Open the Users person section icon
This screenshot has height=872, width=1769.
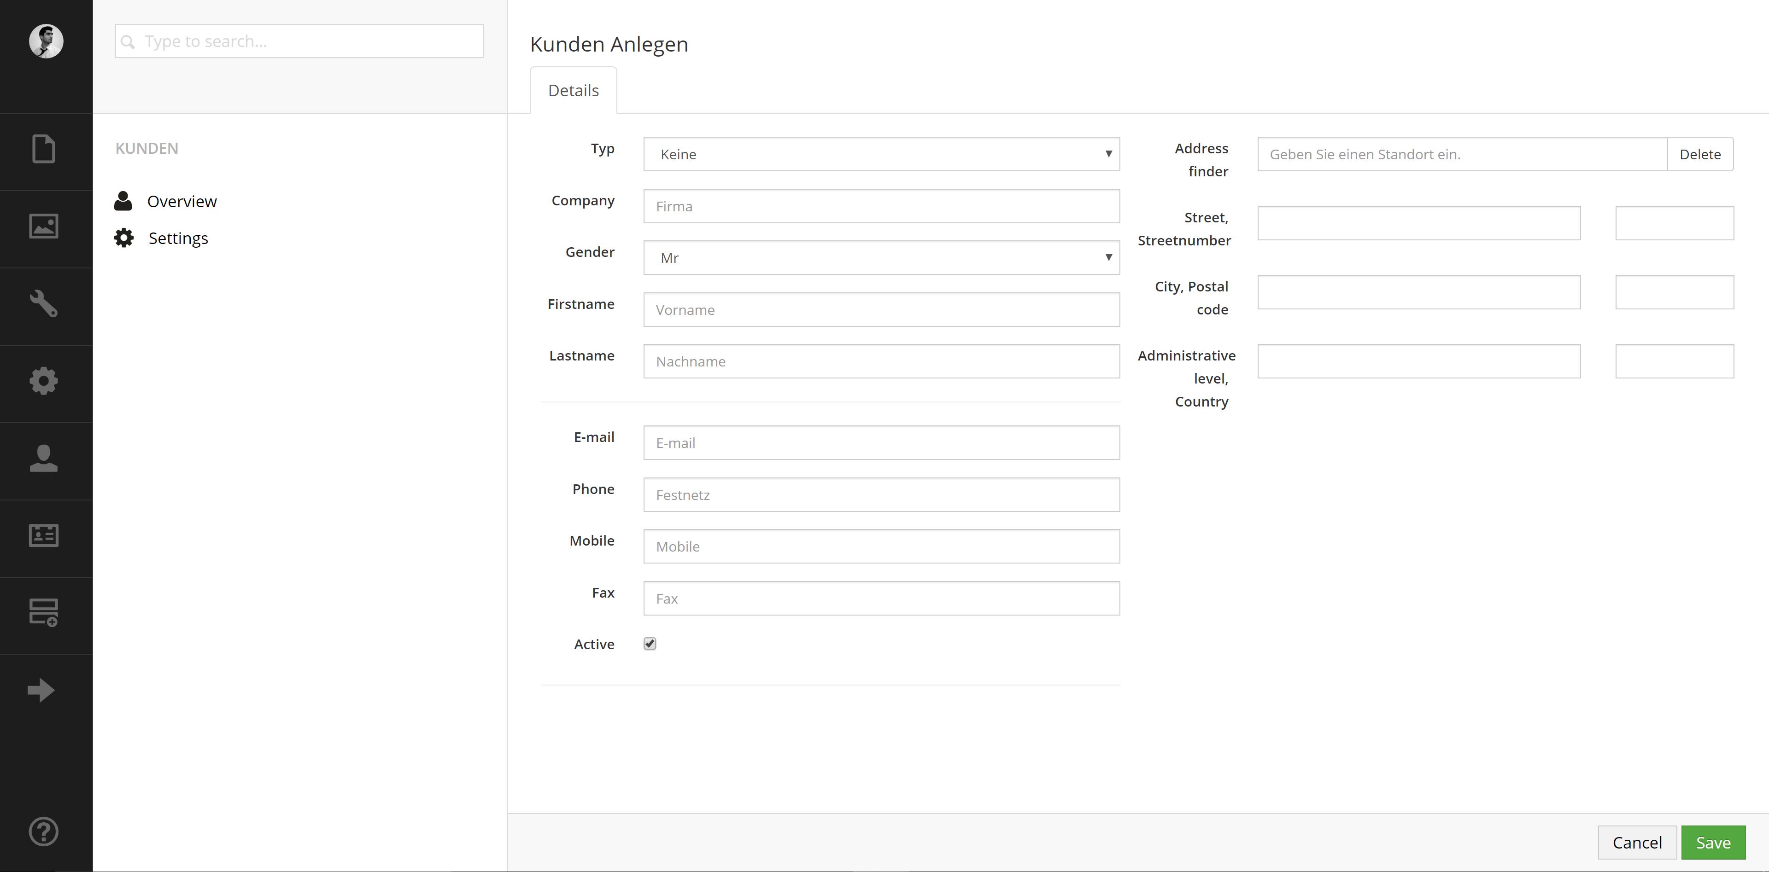point(44,458)
